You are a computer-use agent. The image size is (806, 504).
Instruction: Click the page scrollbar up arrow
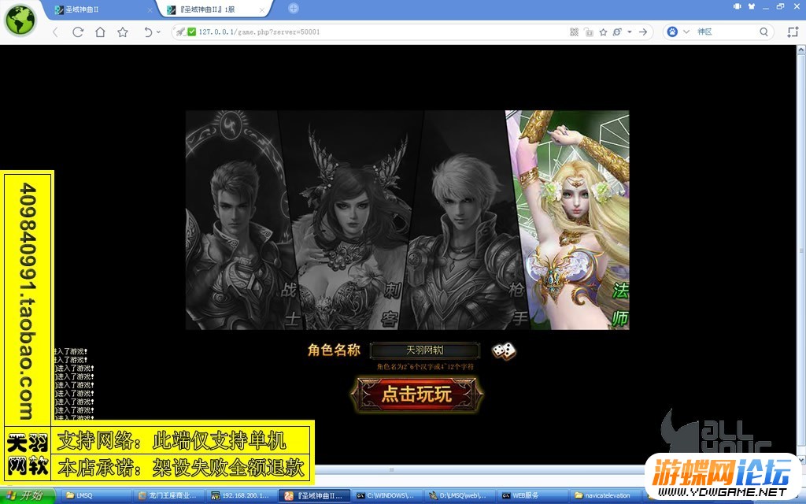(x=800, y=50)
